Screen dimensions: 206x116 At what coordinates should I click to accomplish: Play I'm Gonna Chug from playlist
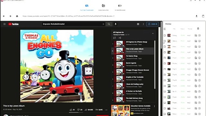133,58
